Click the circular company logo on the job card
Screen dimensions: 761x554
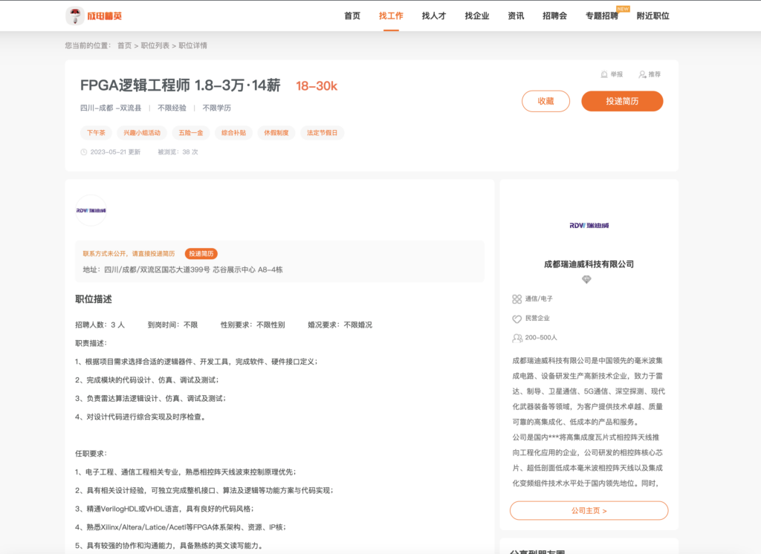(92, 210)
